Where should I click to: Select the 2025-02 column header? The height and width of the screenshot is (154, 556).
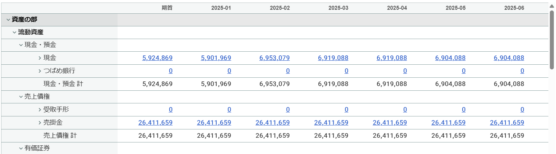280,8
